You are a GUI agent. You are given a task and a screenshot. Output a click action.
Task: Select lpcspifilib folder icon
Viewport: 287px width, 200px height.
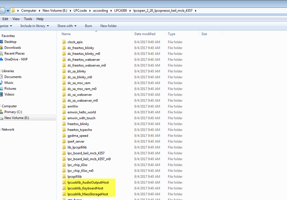pyautogui.click(x=64, y=176)
